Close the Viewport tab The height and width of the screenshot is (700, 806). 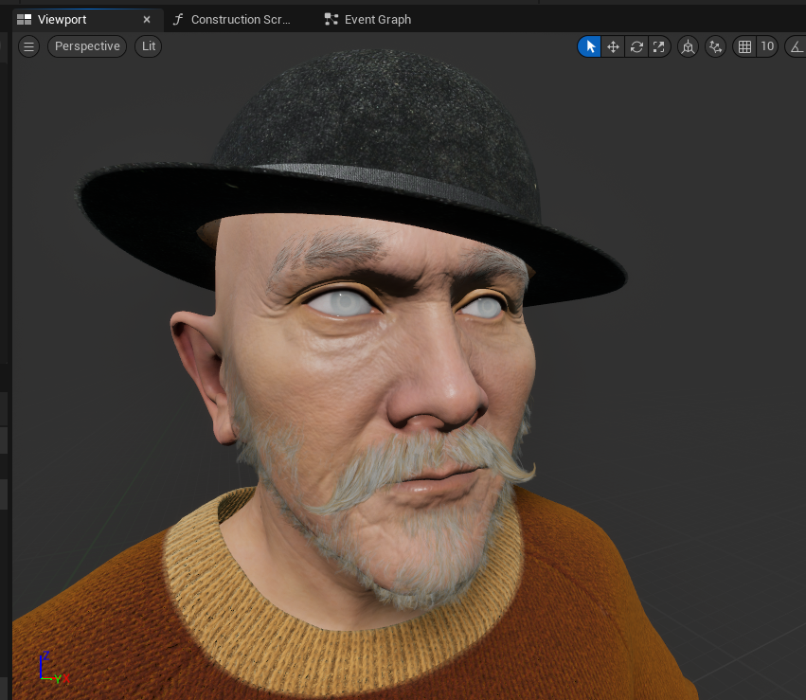[x=147, y=20]
